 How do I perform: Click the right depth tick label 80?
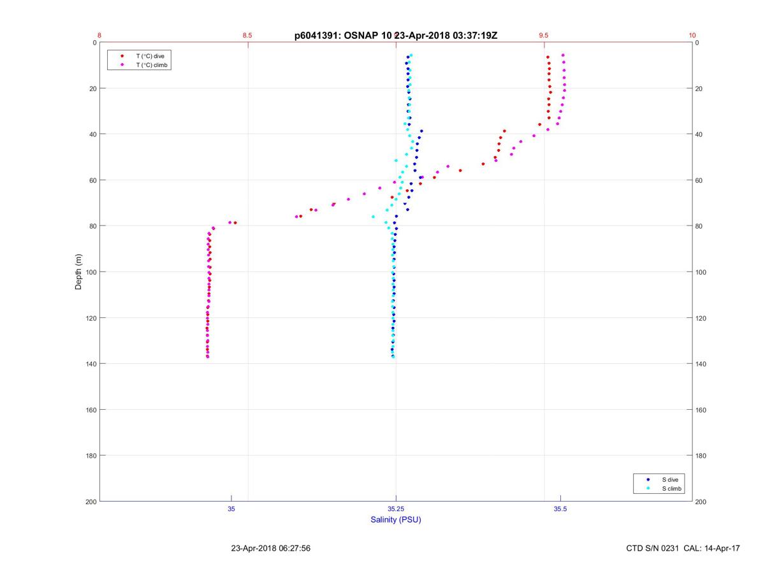pyautogui.click(x=699, y=226)
